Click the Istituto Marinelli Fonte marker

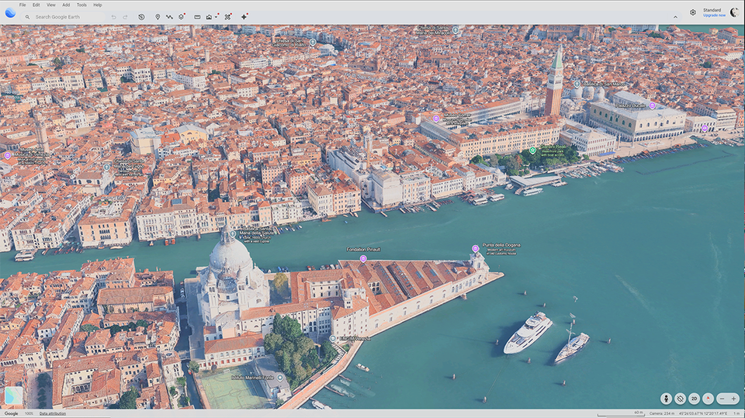pos(280,378)
